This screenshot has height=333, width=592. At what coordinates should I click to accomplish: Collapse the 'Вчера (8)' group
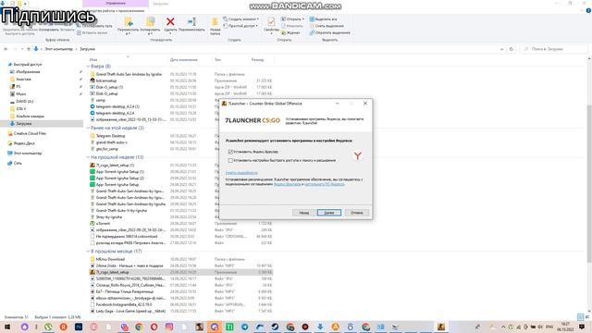(x=88, y=67)
